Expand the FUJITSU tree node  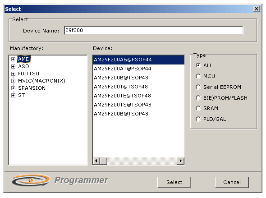tap(13, 74)
